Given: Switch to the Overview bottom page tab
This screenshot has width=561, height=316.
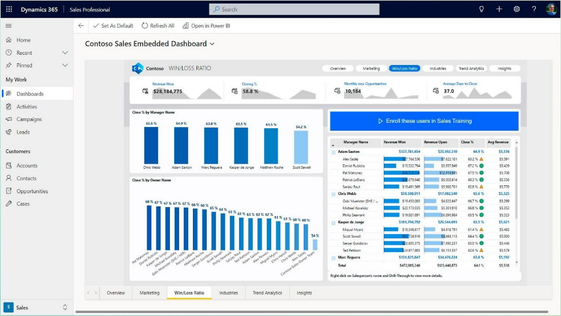Looking at the screenshot, I should click(x=116, y=293).
